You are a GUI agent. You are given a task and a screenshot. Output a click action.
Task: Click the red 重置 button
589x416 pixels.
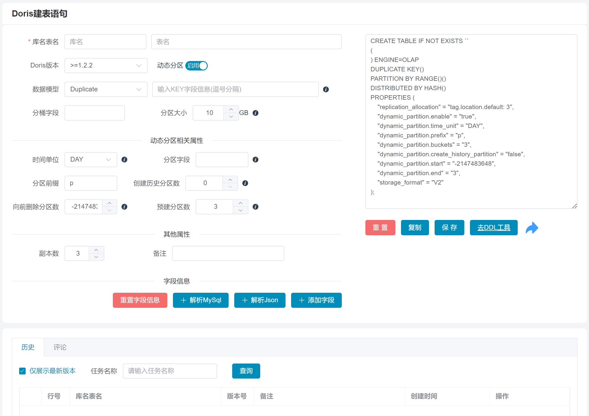point(380,228)
